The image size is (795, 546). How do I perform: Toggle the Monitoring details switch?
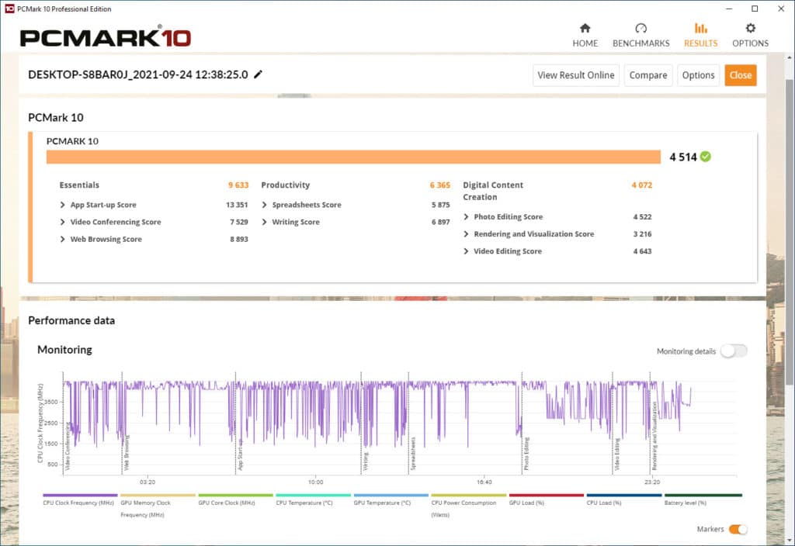[734, 351]
